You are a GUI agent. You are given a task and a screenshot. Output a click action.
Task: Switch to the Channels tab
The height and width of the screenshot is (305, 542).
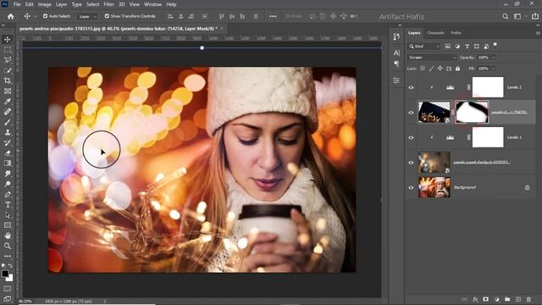click(x=435, y=33)
